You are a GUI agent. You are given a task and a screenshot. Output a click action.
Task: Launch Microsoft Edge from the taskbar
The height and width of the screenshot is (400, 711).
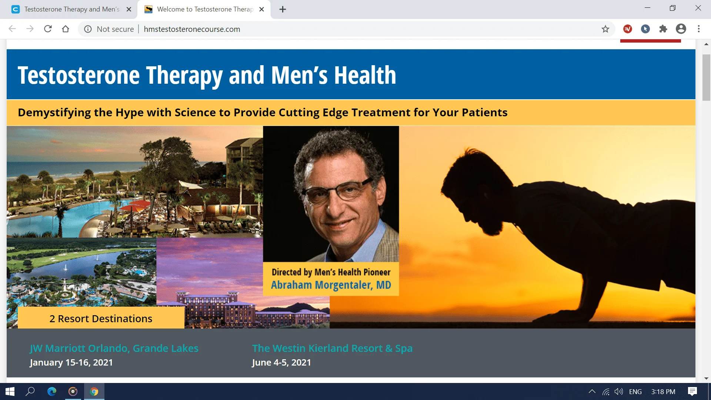click(x=52, y=391)
